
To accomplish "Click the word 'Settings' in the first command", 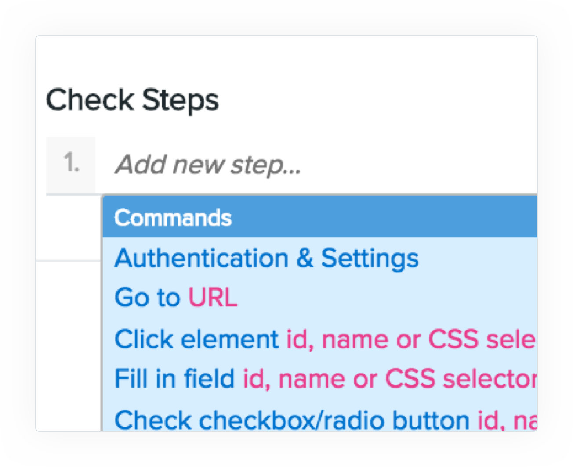I will (370, 258).
